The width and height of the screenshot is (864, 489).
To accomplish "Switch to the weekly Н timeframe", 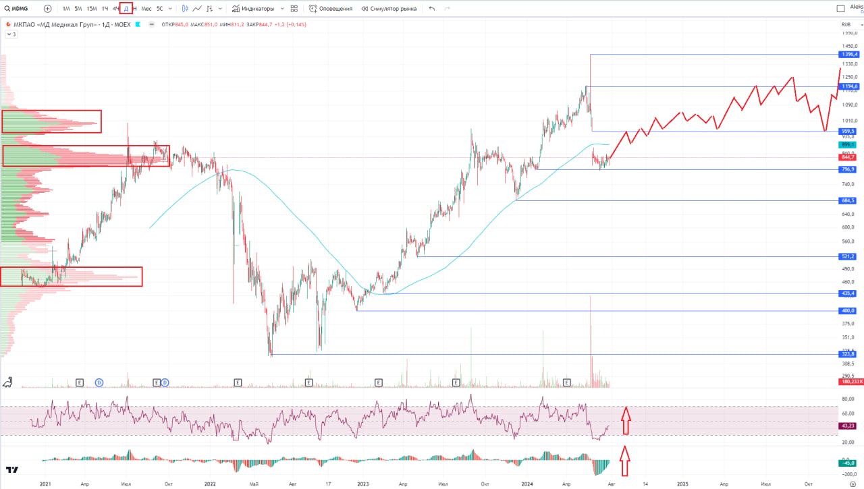I will pos(135,9).
